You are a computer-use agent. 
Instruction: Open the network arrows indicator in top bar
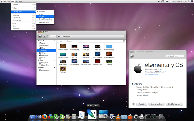coord(171,1)
